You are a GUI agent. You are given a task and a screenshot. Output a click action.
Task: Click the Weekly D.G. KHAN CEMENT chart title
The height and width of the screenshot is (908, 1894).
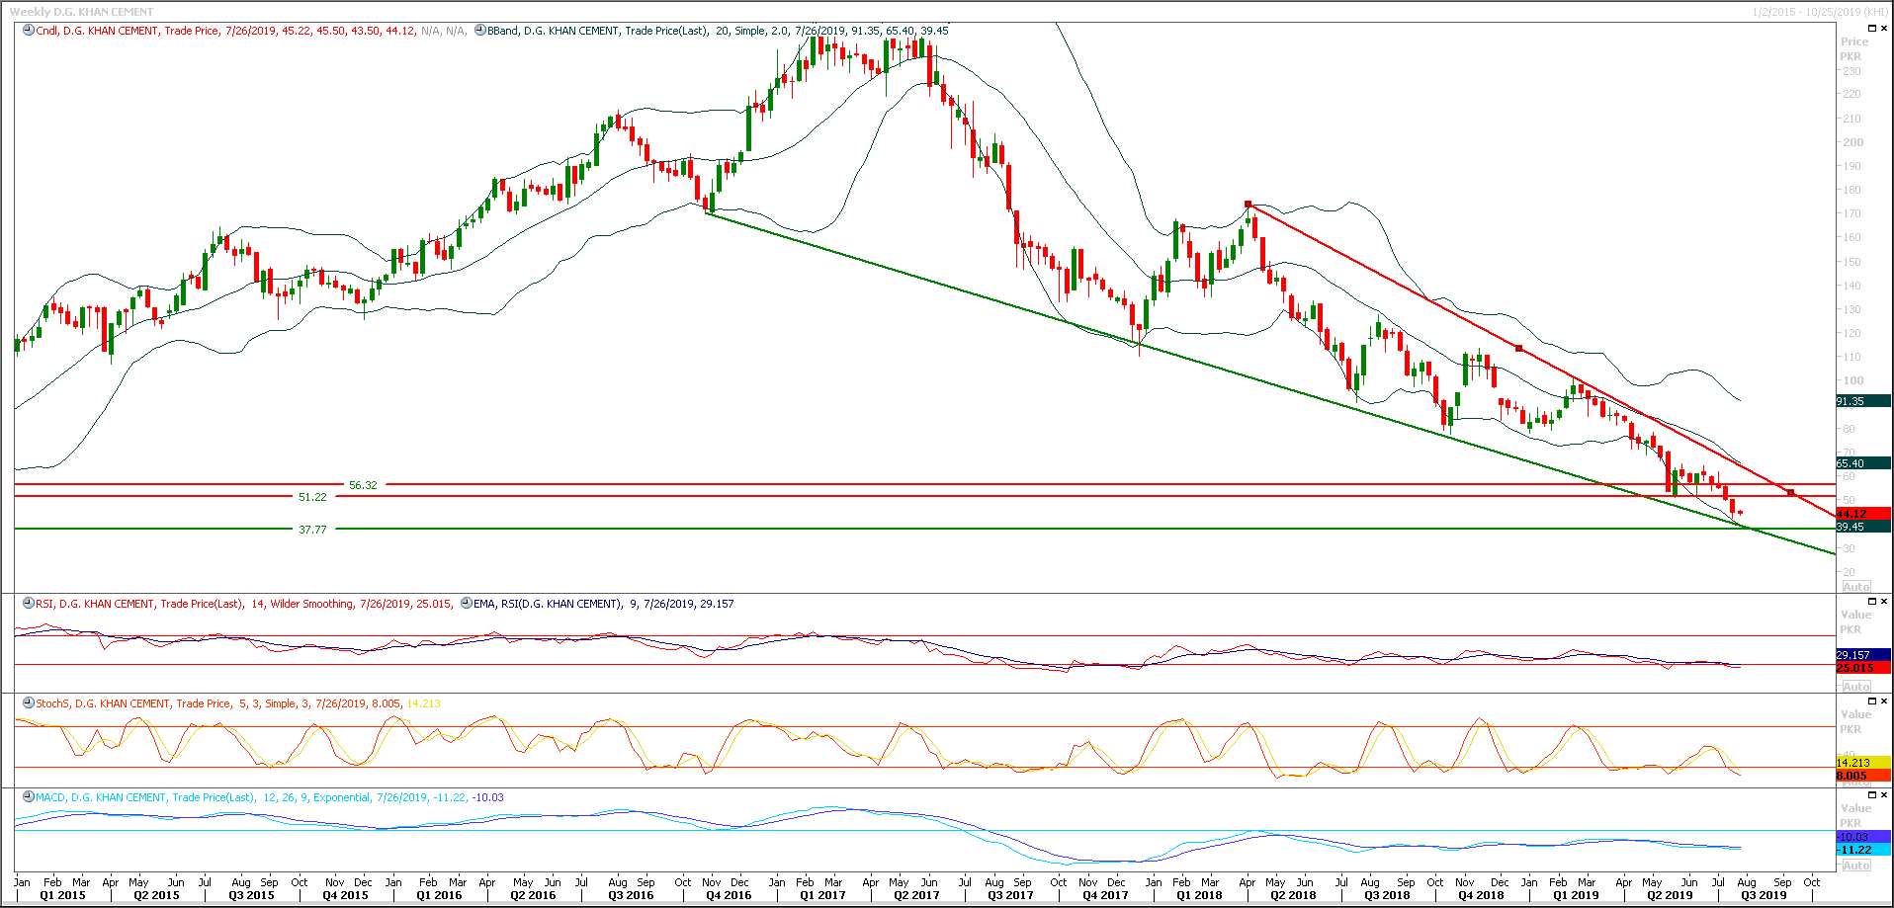[x=81, y=12]
